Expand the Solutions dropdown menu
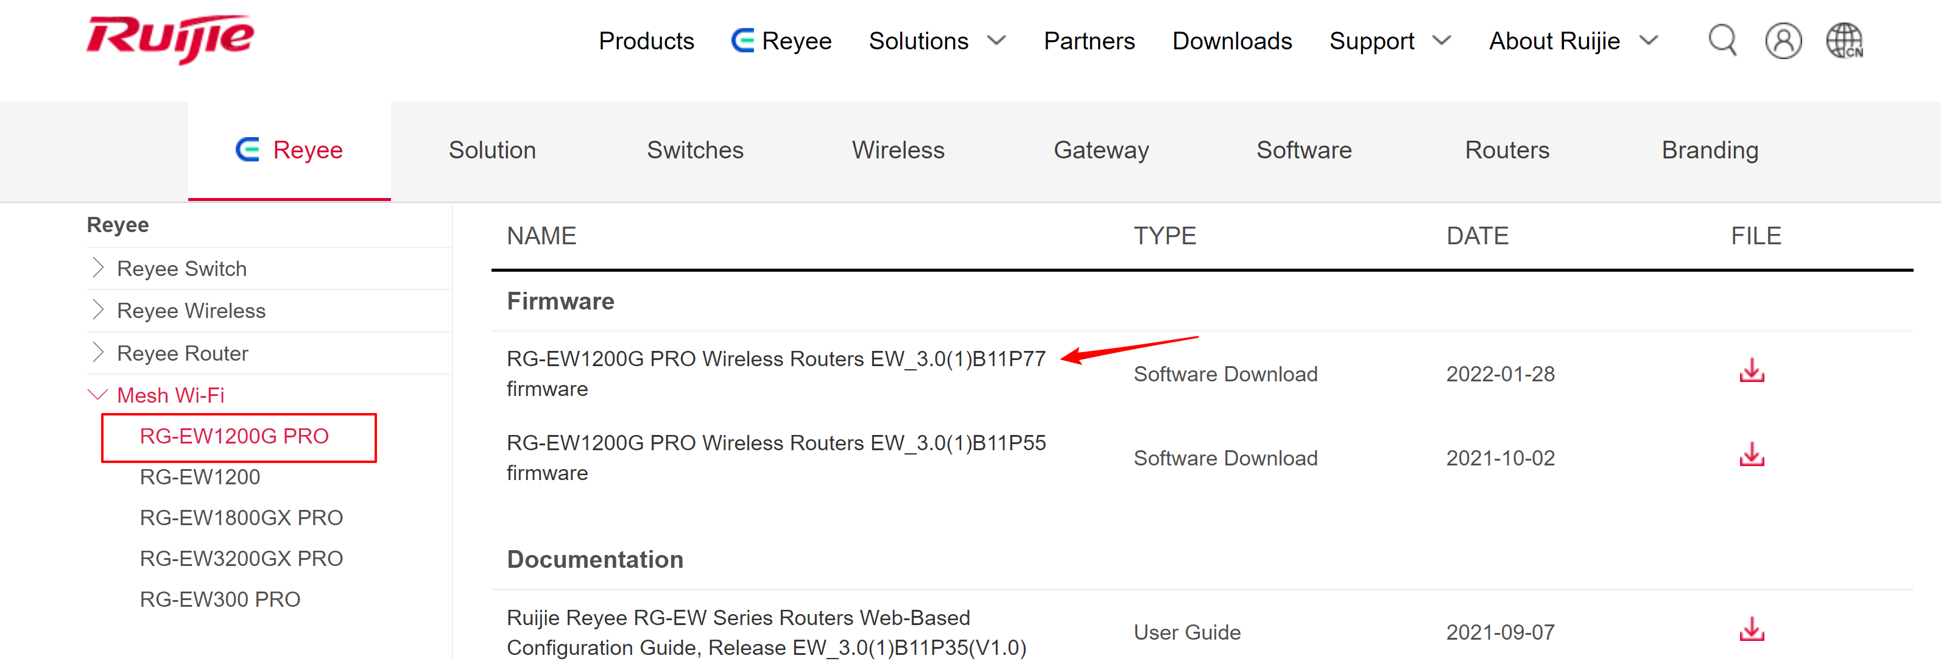 [x=996, y=41]
